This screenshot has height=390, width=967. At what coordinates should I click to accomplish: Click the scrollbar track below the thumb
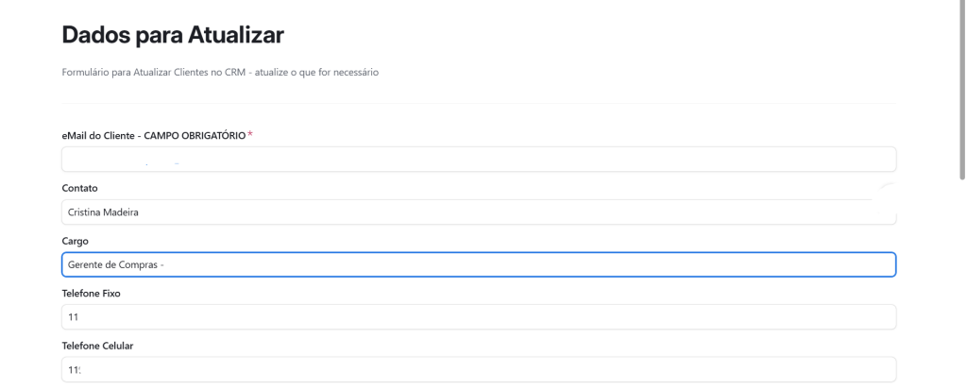pos(961,283)
